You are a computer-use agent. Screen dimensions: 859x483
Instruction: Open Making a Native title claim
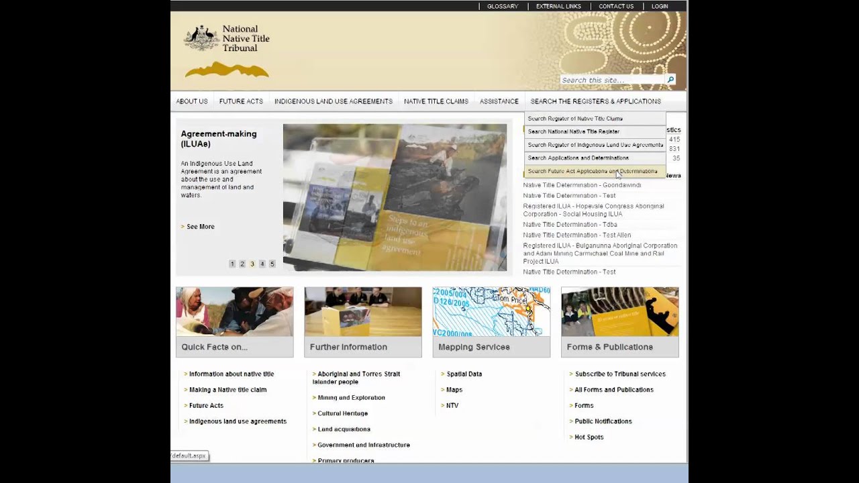(228, 390)
